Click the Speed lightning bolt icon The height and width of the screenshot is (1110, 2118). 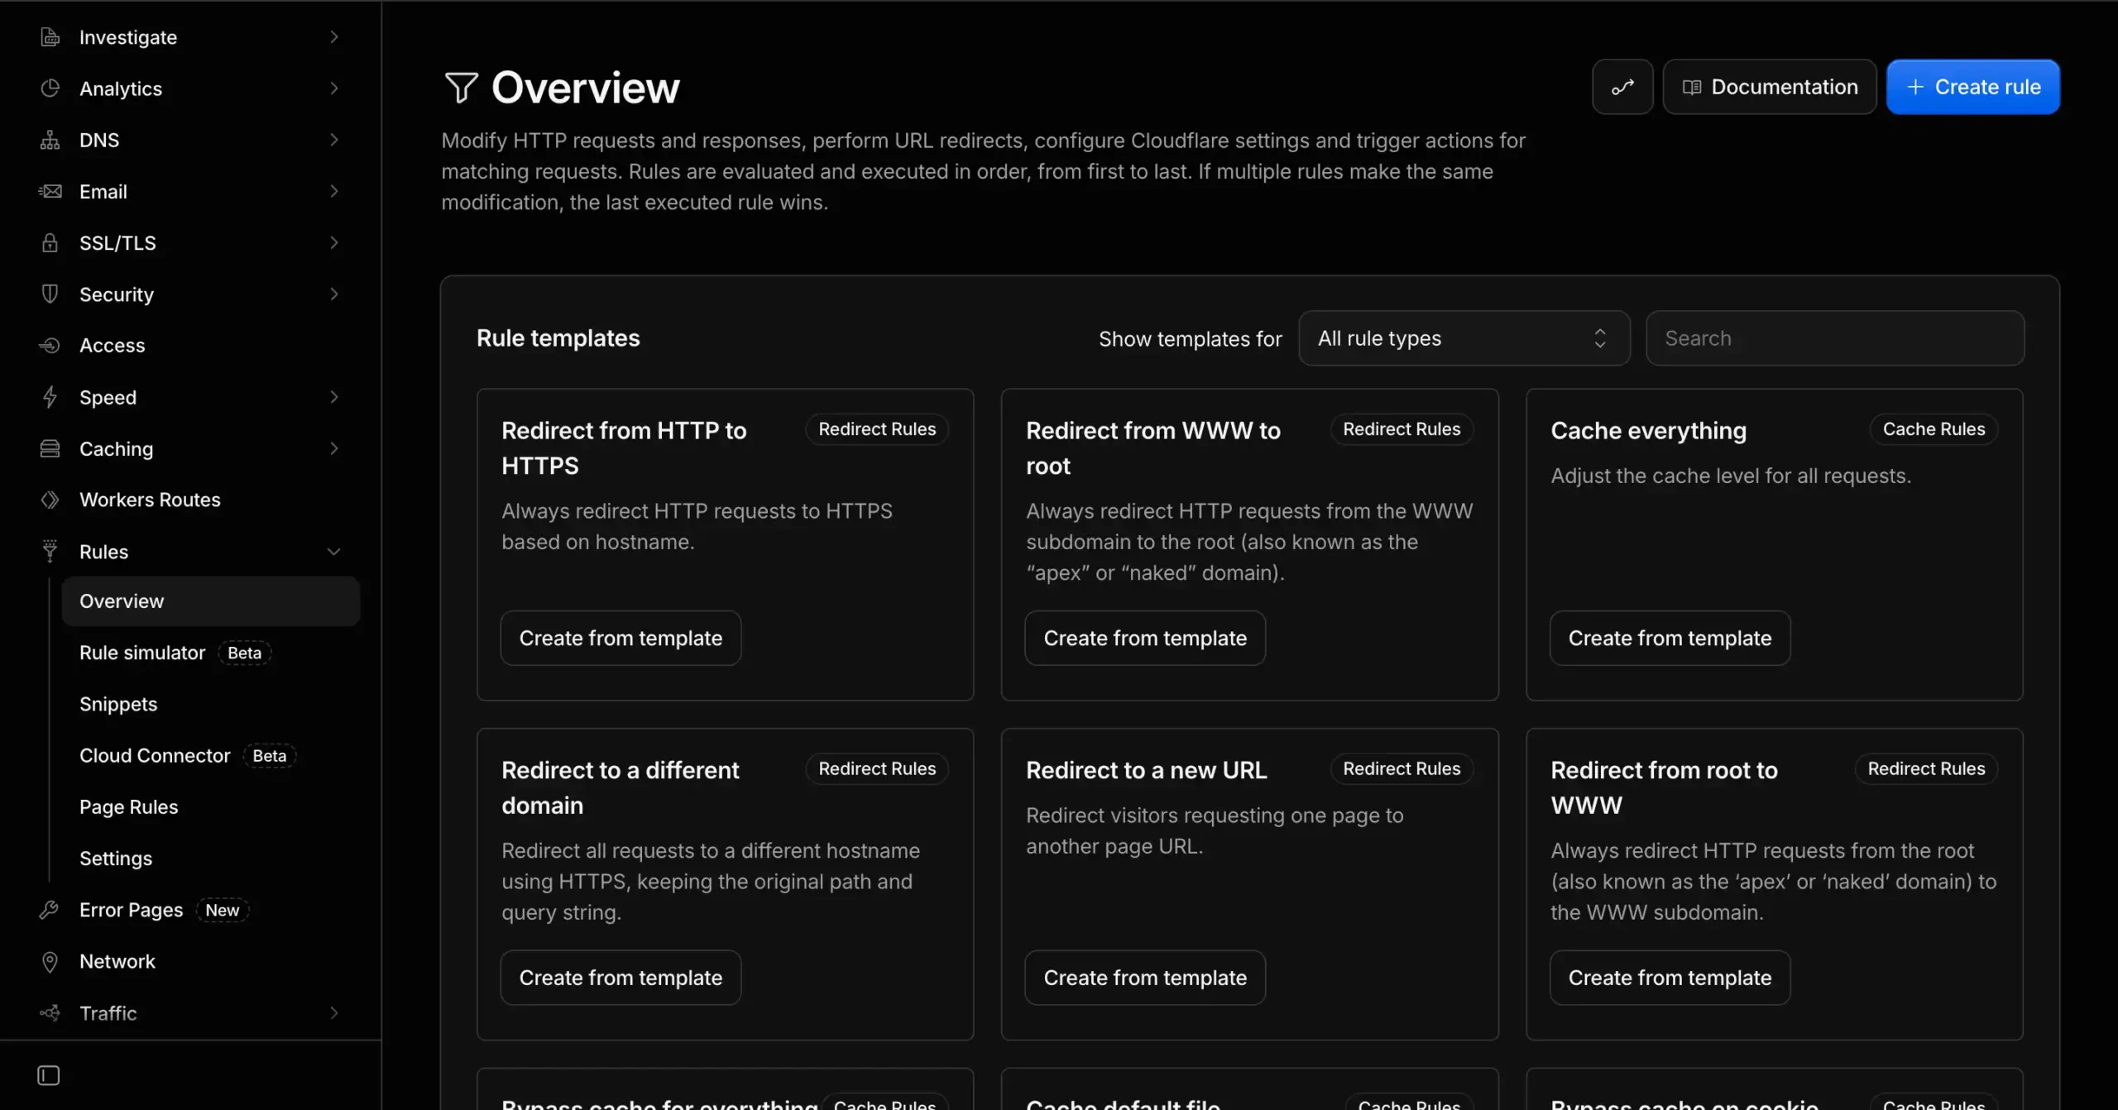click(50, 397)
